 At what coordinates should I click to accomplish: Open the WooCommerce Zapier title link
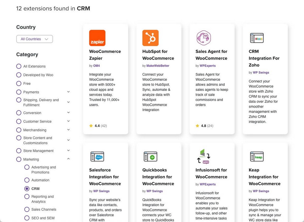(x=105, y=55)
